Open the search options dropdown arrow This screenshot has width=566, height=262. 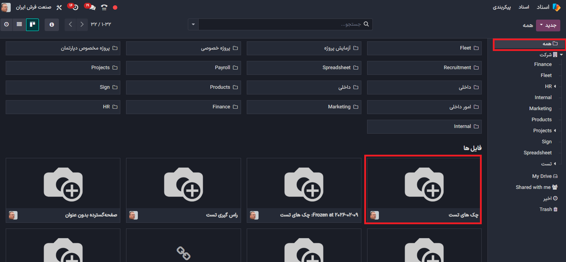[193, 24]
